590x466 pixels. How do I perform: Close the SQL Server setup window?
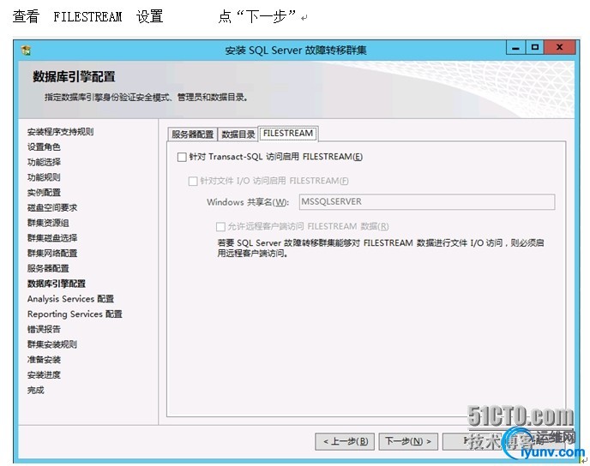(559, 48)
